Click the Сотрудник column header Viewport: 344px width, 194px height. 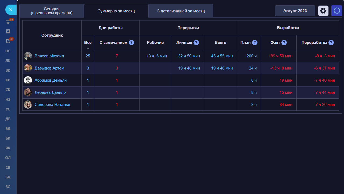click(x=52, y=35)
